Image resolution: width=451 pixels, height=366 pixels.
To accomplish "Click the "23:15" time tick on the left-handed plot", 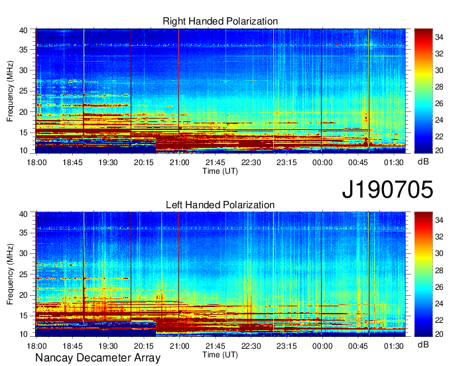I will click(287, 346).
